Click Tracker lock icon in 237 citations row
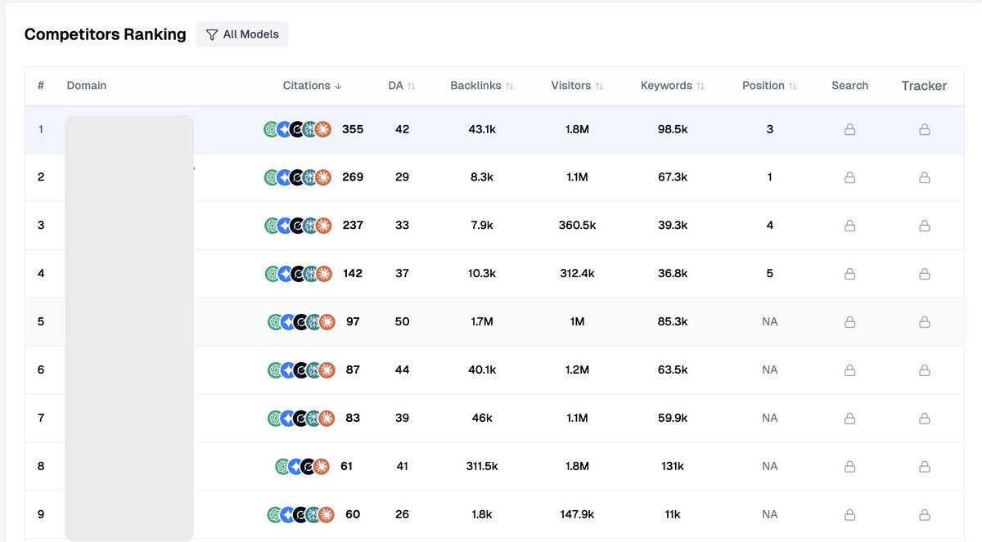Viewport: 982px width, 542px height. pyautogui.click(x=924, y=226)
